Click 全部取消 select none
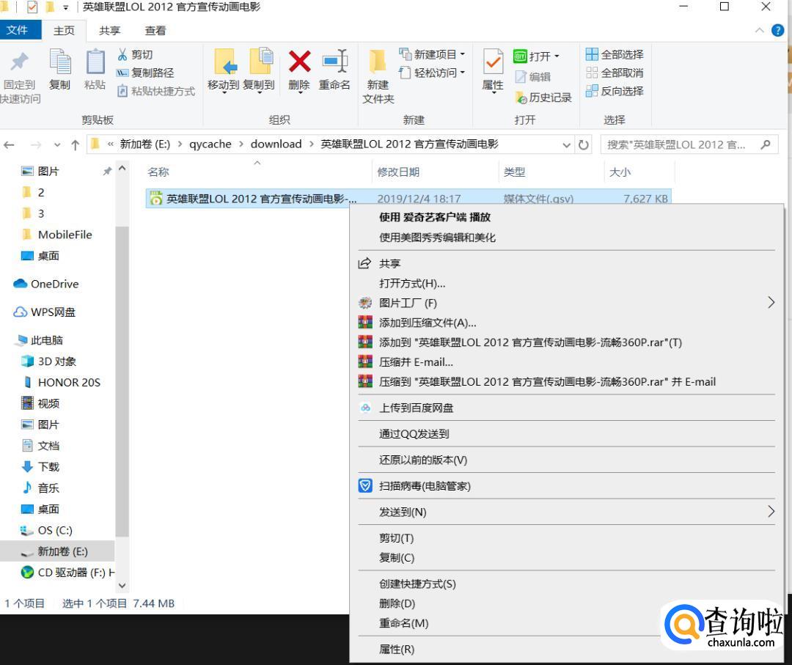 [615, 73]
